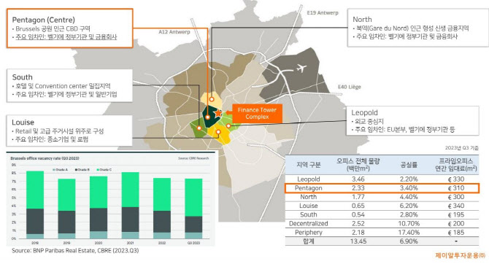Image resolution: width=489 pixels, height=264 pixels.
Task: Click the Q3 2023 vacancy bar
Action: pos(193,209)
